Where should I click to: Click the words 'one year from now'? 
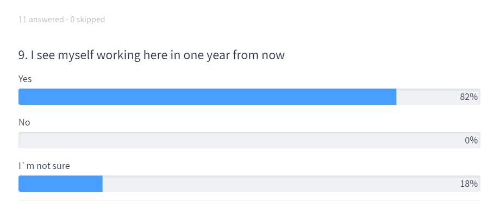tap(234, 55)
